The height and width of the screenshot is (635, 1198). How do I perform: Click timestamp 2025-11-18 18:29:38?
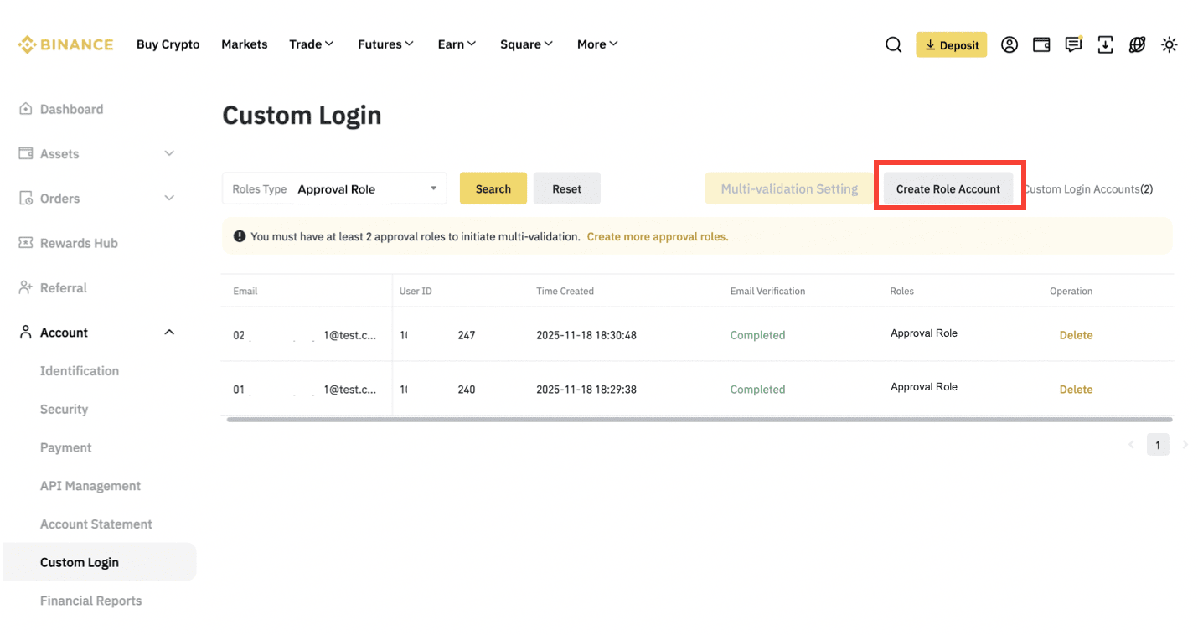586,390
